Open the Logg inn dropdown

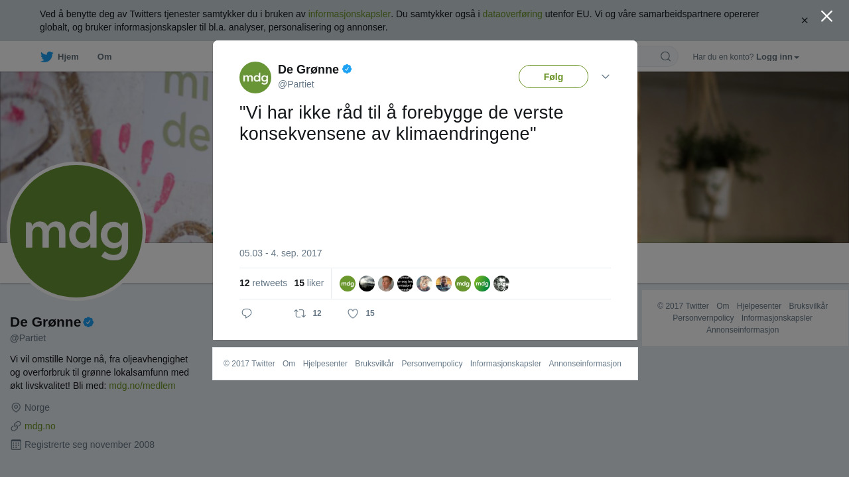(777, 57)
